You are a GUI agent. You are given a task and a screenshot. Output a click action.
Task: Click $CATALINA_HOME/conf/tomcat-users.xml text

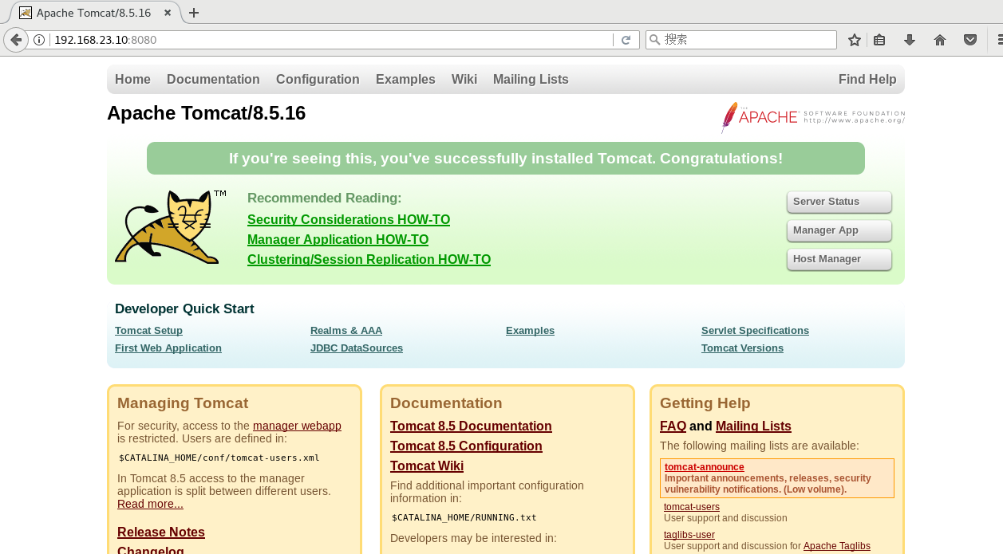coord(219,458)
